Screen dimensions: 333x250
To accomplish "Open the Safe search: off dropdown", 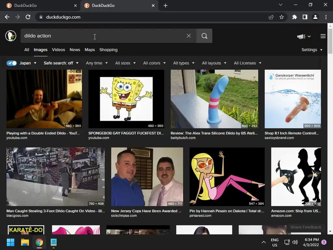I will point(61,63).
